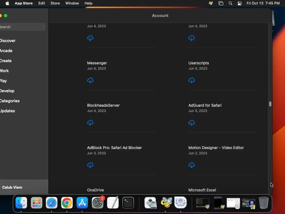285x214 pixels.
Task: Launch Google Chrome from the Dock
Action: coord(67,203)
